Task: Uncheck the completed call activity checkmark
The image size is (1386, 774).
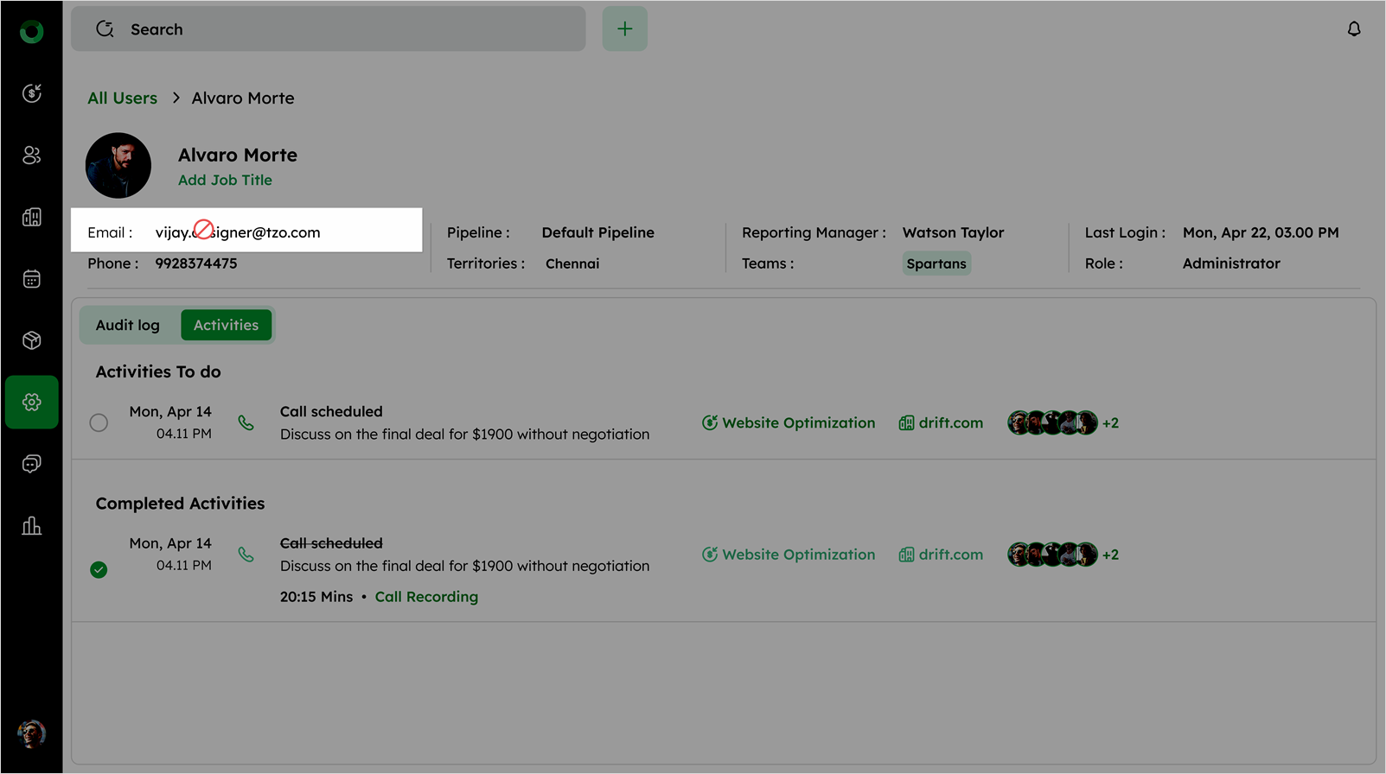Action: tap(99, 570)
